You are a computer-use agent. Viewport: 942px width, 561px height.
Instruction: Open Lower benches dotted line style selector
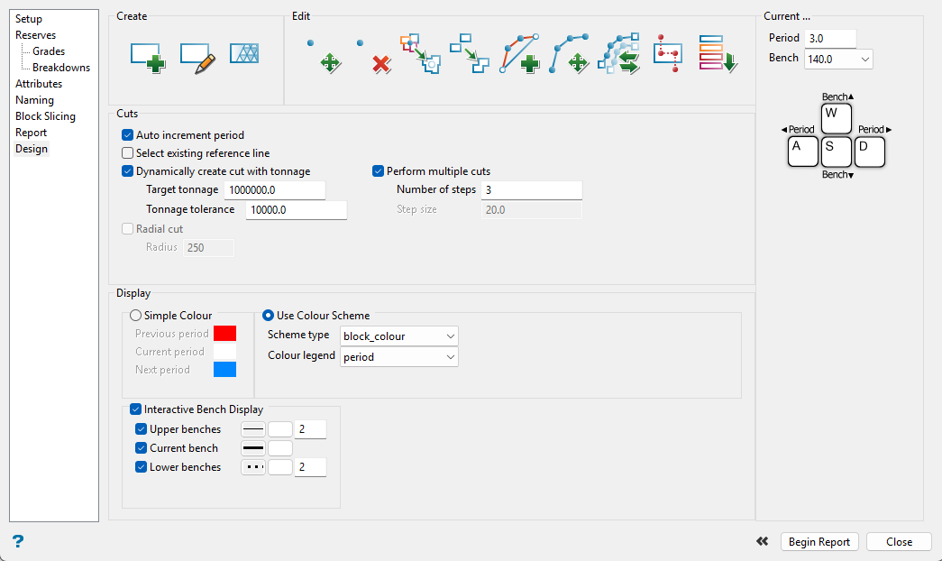(x=253, y=467)
